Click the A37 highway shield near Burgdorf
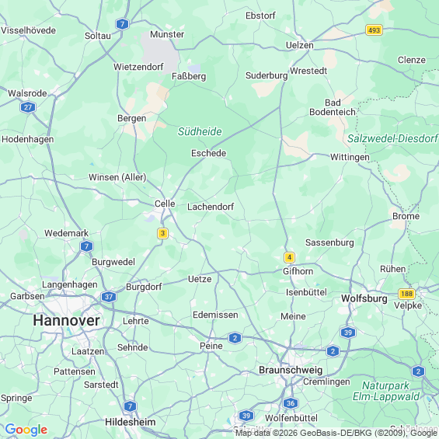Image resolution: width=439 pixels, height=439 pixels. click(109, 297)
